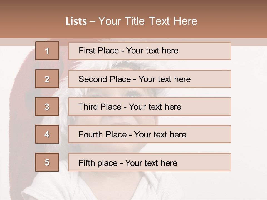The image size is (267, 200).
Task: Click blank white area right of list
Action: point(249,111)
